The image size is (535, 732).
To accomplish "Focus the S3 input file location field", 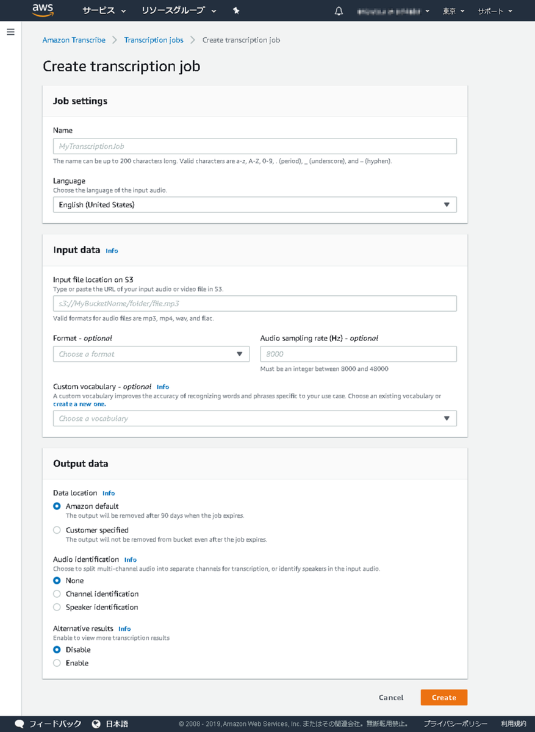I will tap(255, 304).
